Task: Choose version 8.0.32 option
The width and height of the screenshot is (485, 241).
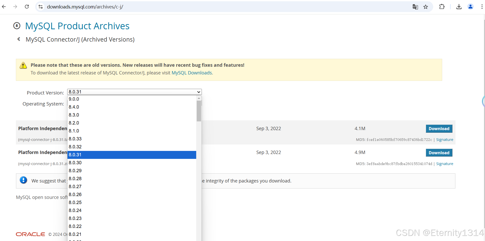Action: pos(132,147)
